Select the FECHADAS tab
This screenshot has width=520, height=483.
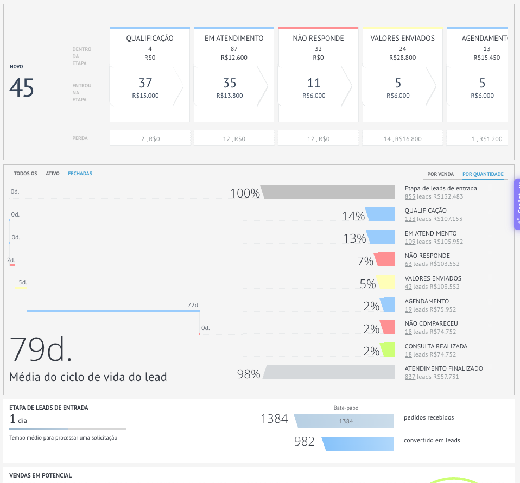point(80,173)
